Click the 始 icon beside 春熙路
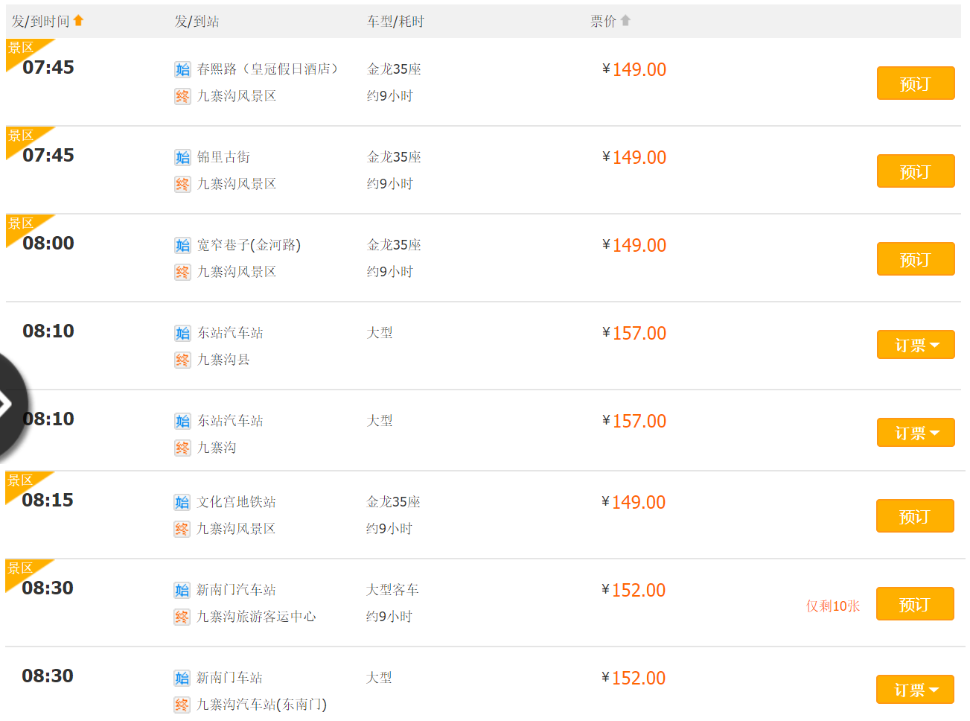This screenshot has height=721, width=970. (182, 69)
